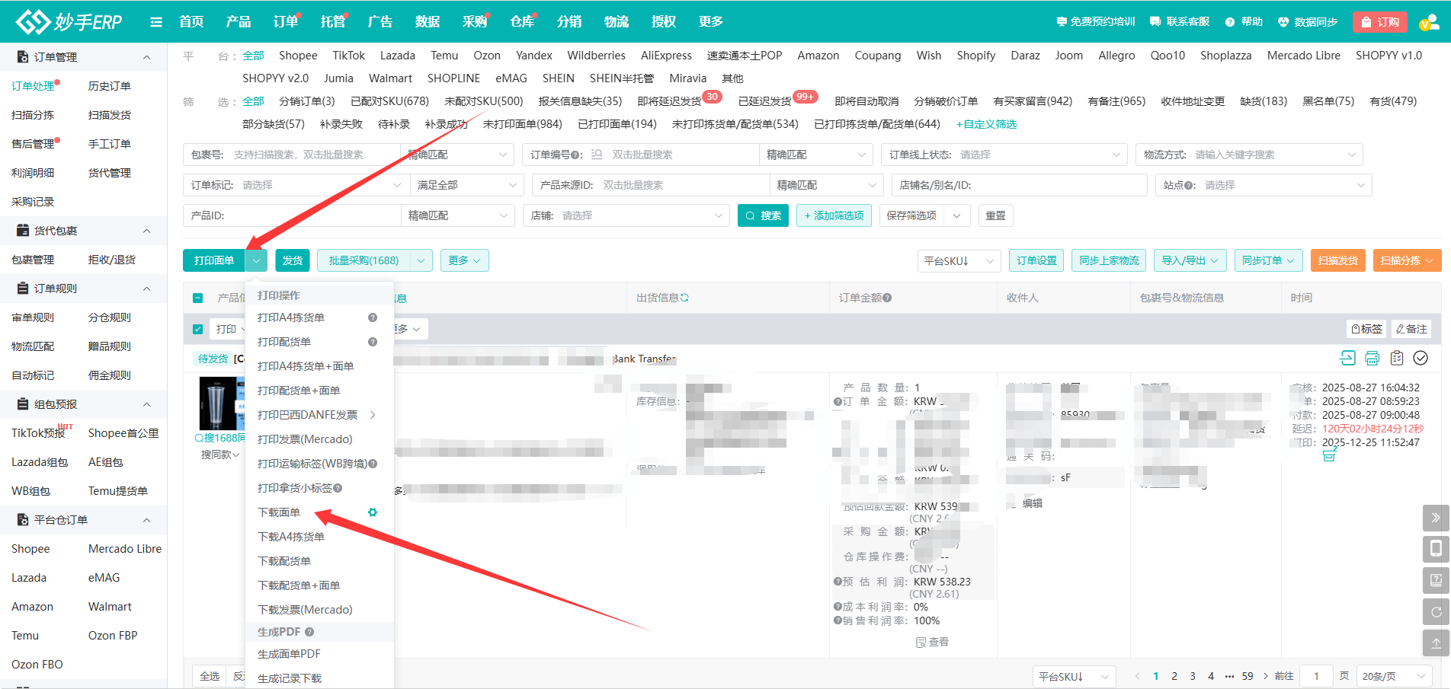
Task: Click the printer icon in order row
Action: pos(1372,358)
